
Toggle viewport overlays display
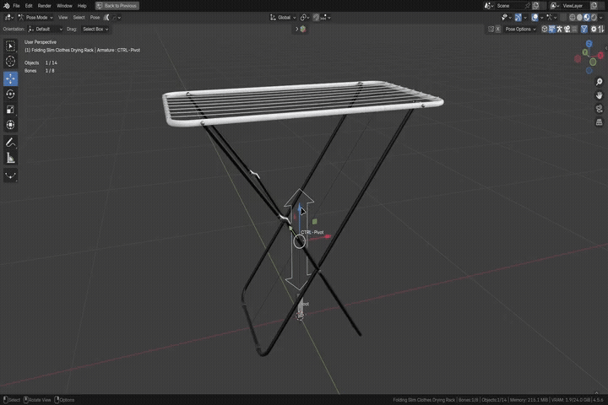pos(535,18)
